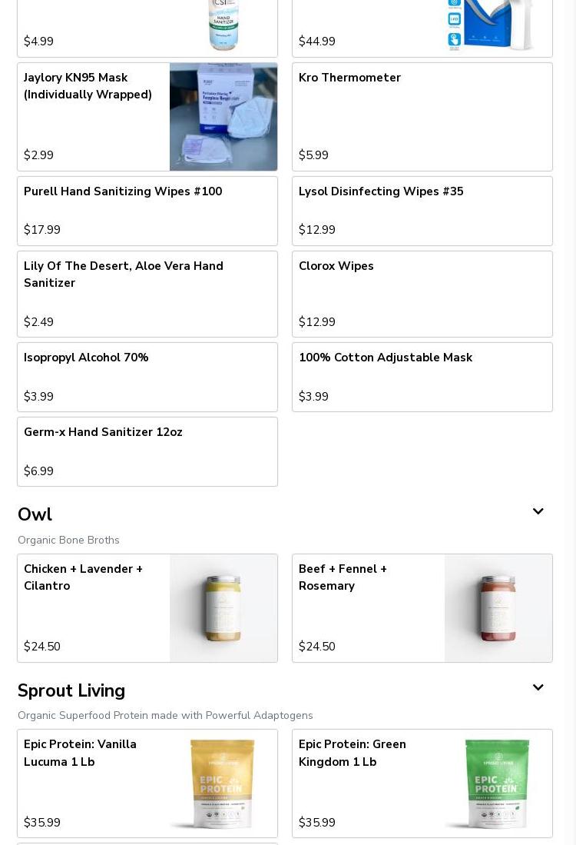Screen dimensions: 576x845
Task: Open the Epic Protein Vanilla Lucuma bag image
Action: tap(223, 783)
